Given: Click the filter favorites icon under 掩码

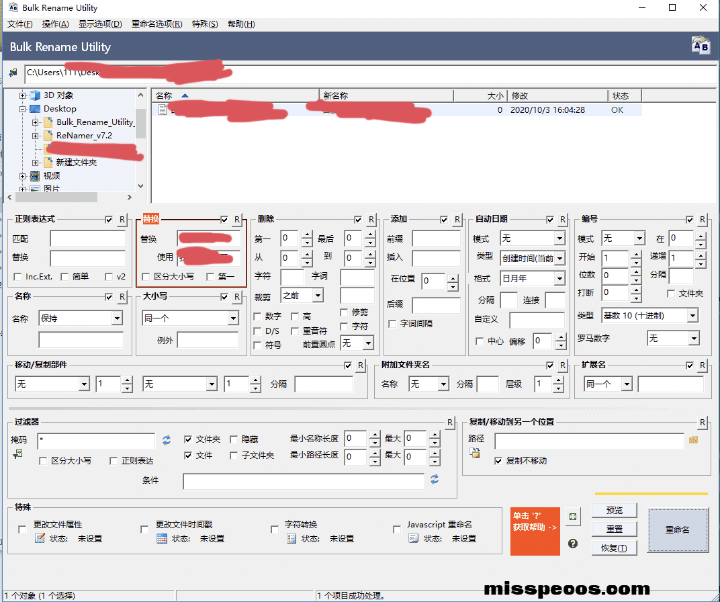Looking at the screenshot, I should 17,454.
